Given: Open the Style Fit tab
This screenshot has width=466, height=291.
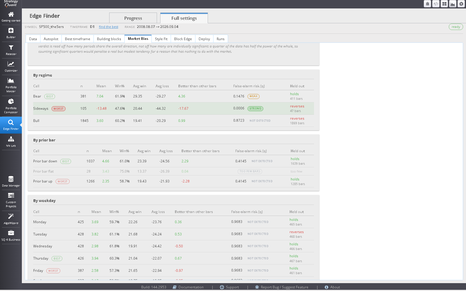Looking at the screenshot, I should [x=161, y=39].
